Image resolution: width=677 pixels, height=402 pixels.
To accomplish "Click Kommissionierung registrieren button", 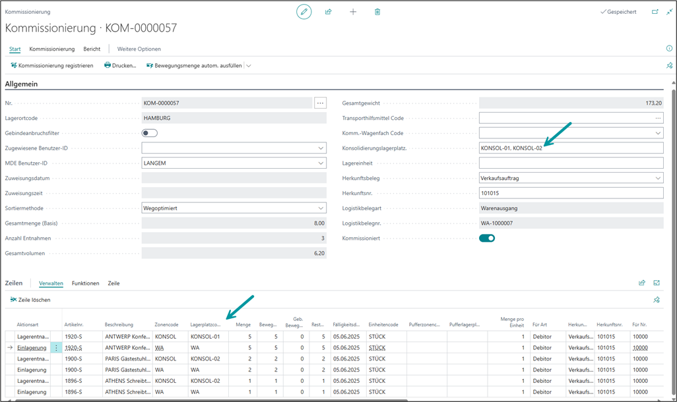I will pos(52,65).
